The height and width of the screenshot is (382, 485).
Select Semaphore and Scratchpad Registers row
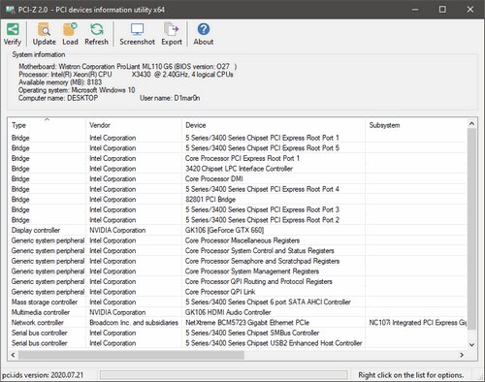(x=238, y=261)
